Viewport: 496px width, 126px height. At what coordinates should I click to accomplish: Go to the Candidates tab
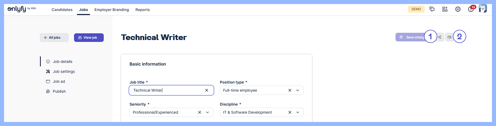tap(62, 10)
